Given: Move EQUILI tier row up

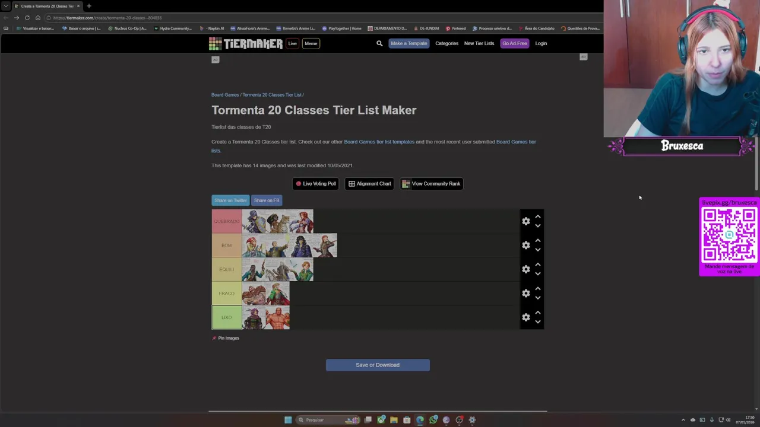Looking at the screenshot, I should tap(538, 265).
